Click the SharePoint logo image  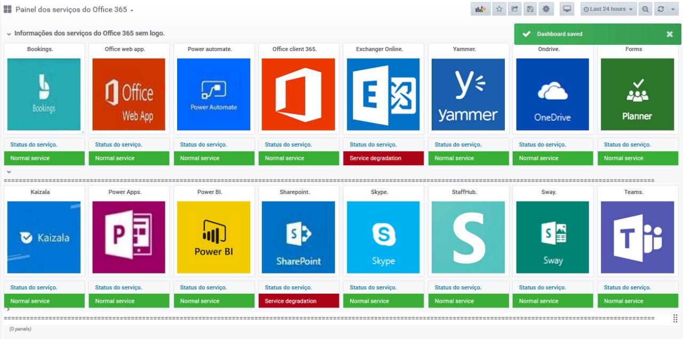[x=298, y=237]
